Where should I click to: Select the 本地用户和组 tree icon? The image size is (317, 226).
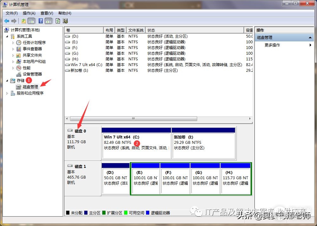[19, 62]
